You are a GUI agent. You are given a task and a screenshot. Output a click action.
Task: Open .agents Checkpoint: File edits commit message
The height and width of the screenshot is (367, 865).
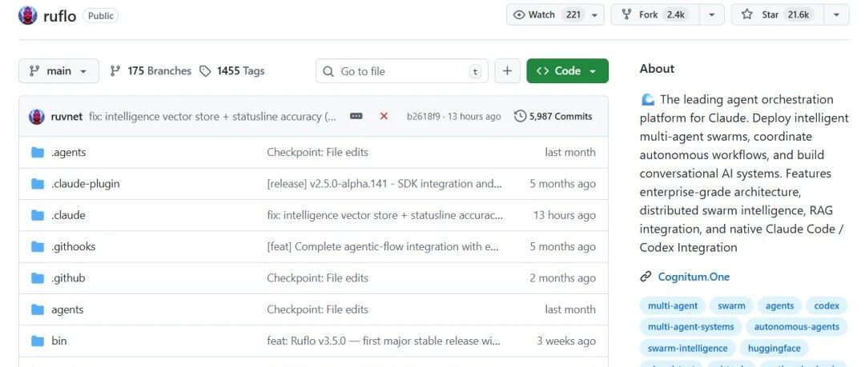(x=318, y=152)
